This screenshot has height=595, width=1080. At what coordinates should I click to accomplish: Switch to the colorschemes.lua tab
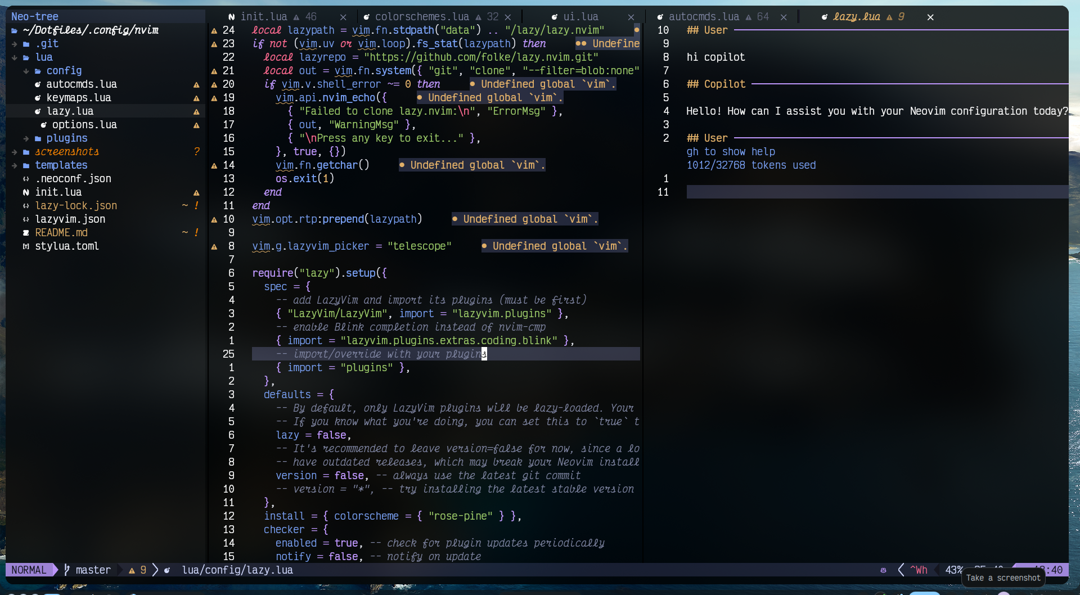421,17
